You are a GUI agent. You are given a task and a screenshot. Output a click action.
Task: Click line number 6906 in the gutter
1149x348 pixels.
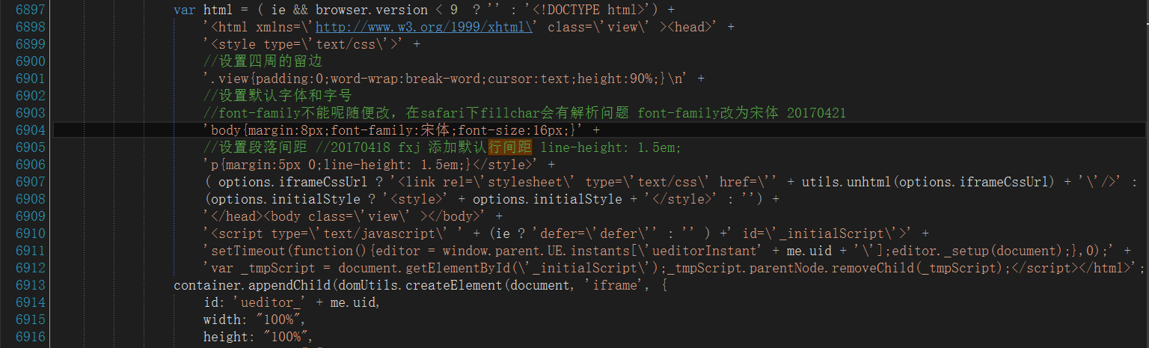31,165
